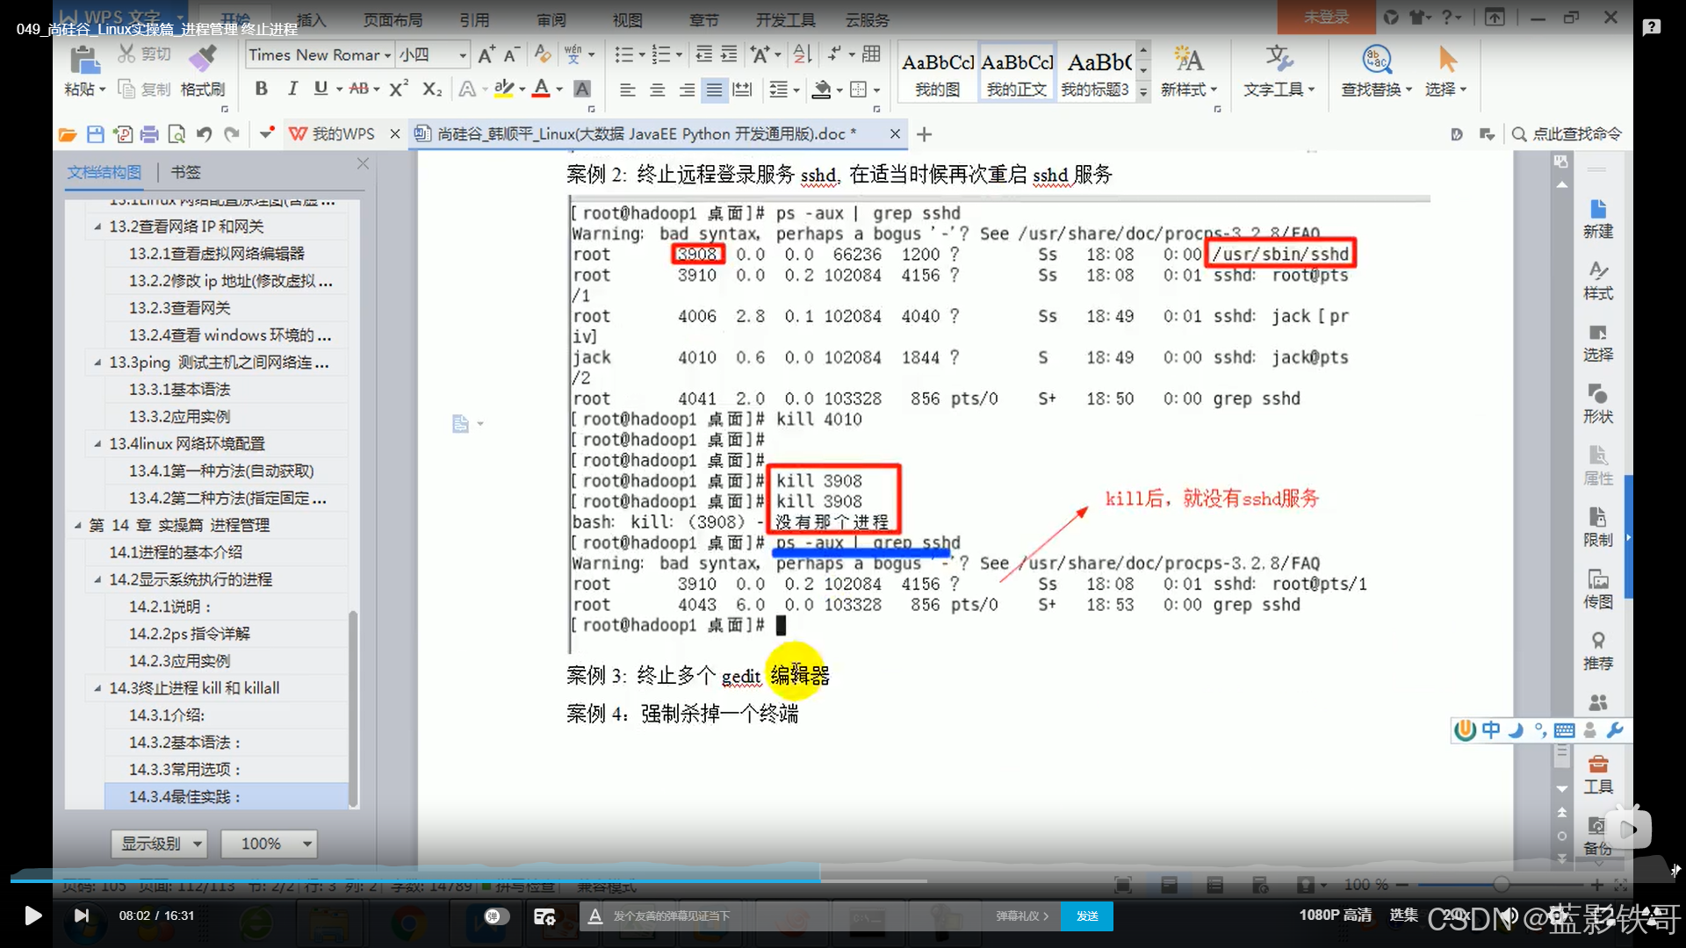This screenshot has width=1686, height=948.
Task: Switch to the 书签 panel tab
Action: tap(185, 172)
